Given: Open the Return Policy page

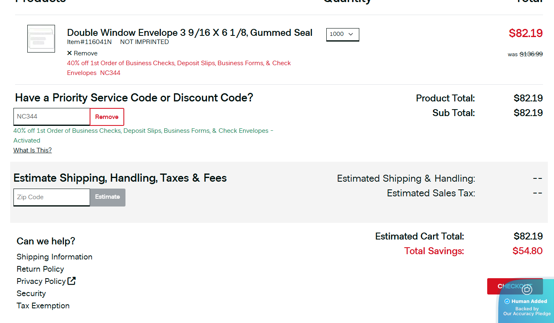Looking at the screenshot, I should tap(40, 269).
